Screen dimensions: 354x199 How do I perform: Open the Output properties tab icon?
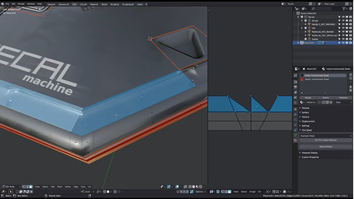tap(295, 87)
